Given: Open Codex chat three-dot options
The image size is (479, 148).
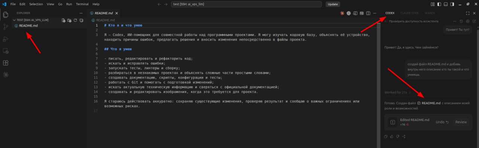Looking at the screenshot, I should point(455,21).
